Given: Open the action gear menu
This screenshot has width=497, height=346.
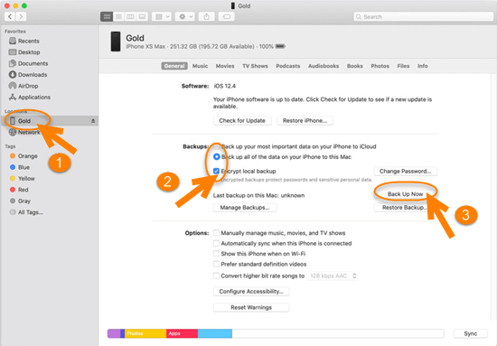Looking at the screenshot, I should (x=184, y=16).
